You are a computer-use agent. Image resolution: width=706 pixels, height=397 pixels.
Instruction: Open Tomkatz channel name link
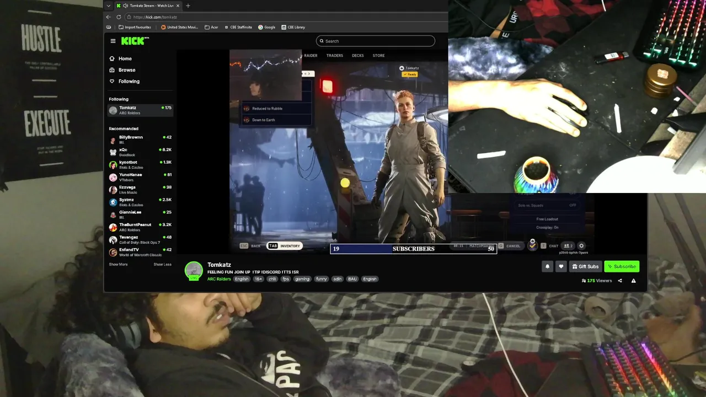tap(219, 265)
